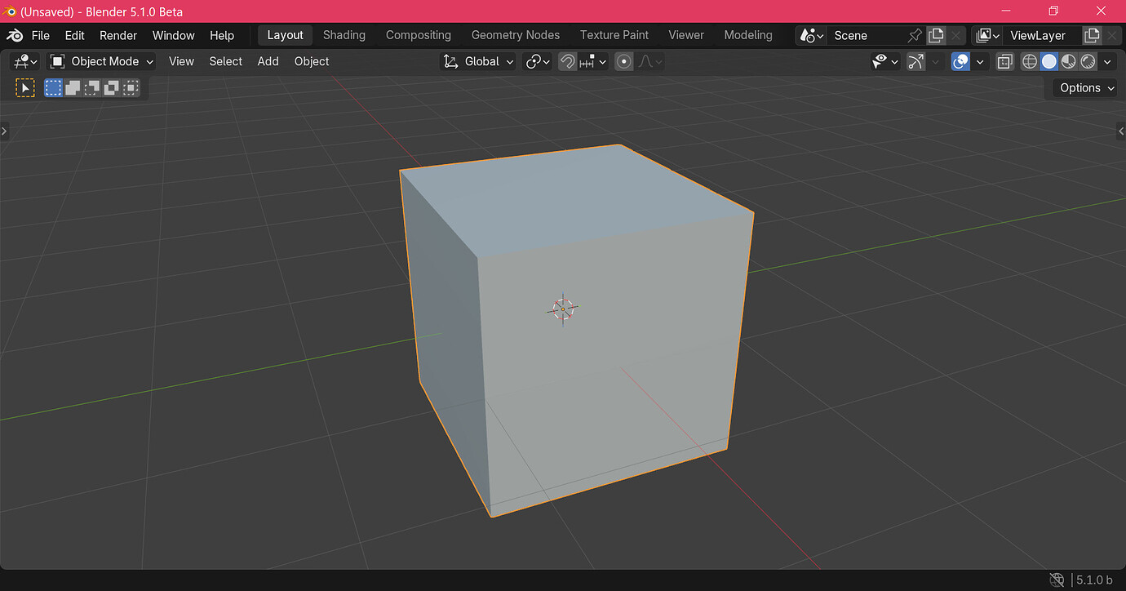
Task: Toggle snapping with the magnet icon
Action: click(x=568, y=61)
